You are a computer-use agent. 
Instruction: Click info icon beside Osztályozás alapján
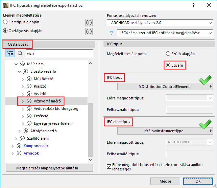tap(89, 31)
